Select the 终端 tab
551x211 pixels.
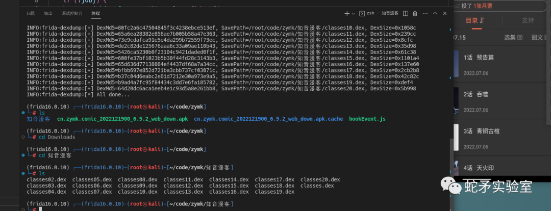tap(95, 13)
